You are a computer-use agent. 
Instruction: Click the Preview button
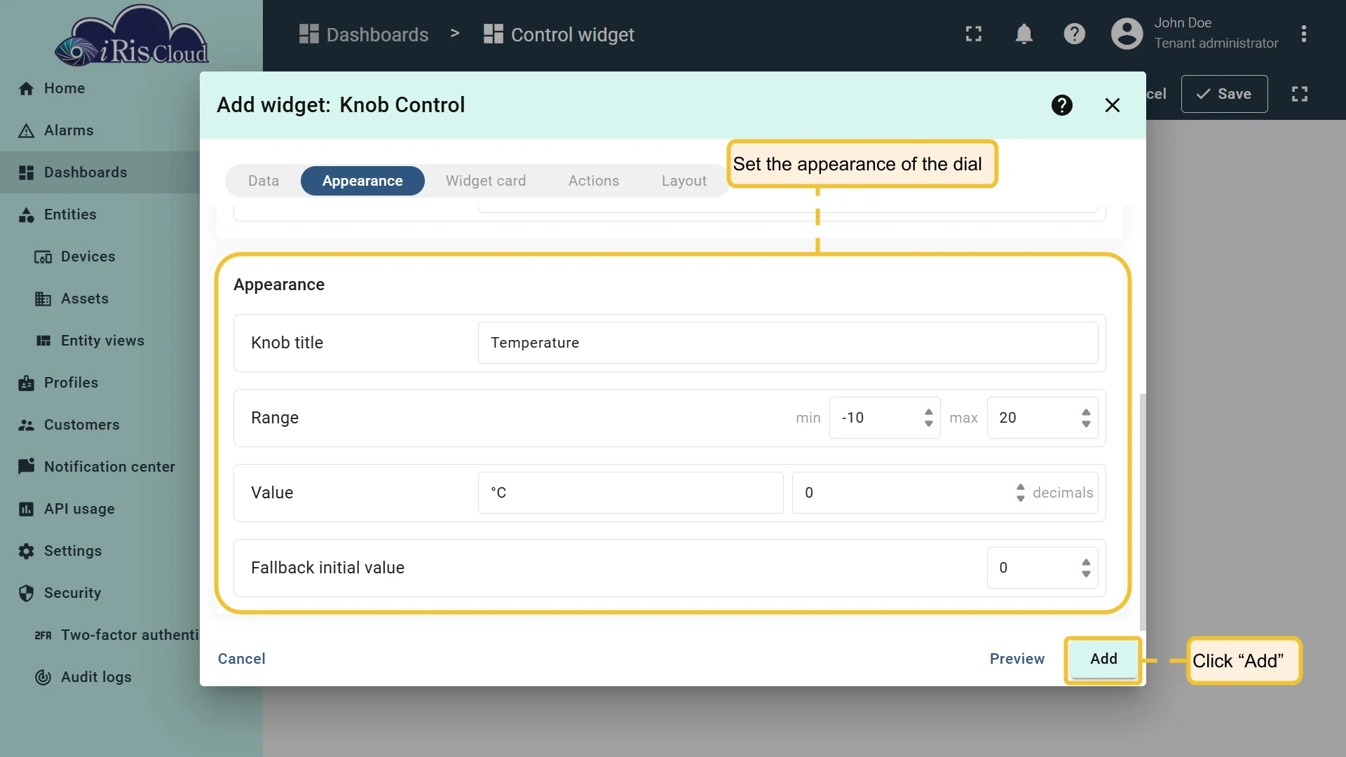1017,659
